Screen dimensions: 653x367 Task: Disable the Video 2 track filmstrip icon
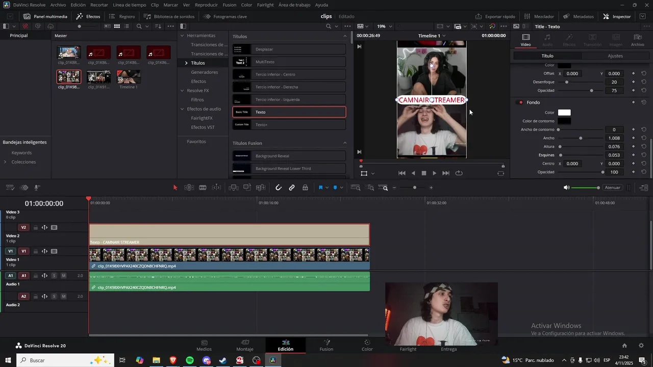coord(54,228)
